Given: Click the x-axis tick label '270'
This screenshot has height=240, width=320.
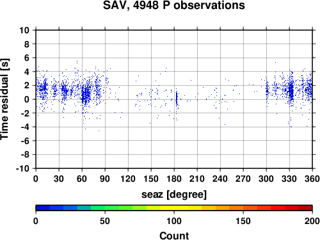Looking at the screenshot, I should point(243,179).
